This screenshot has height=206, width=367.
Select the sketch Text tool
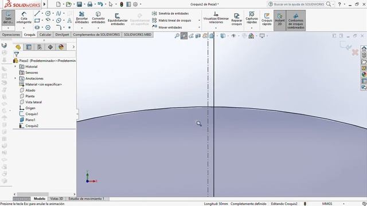[x=69, y=21]
